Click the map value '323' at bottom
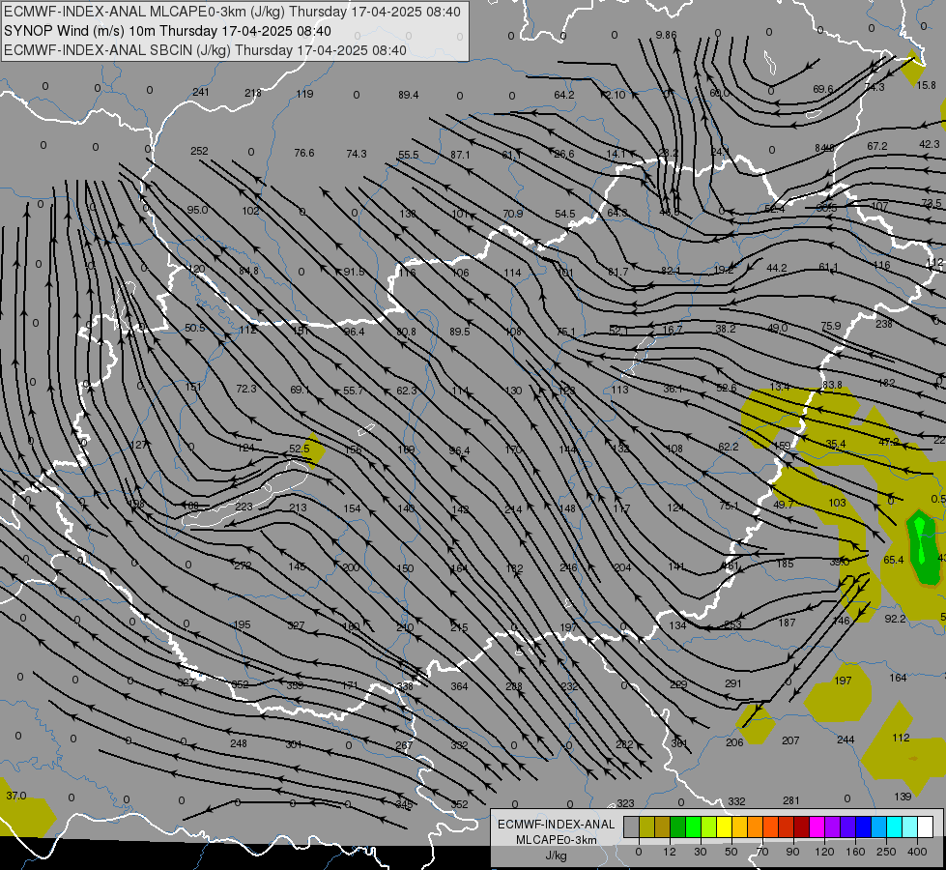The width and height of the screenshot is (946, 870). point(625,803)
